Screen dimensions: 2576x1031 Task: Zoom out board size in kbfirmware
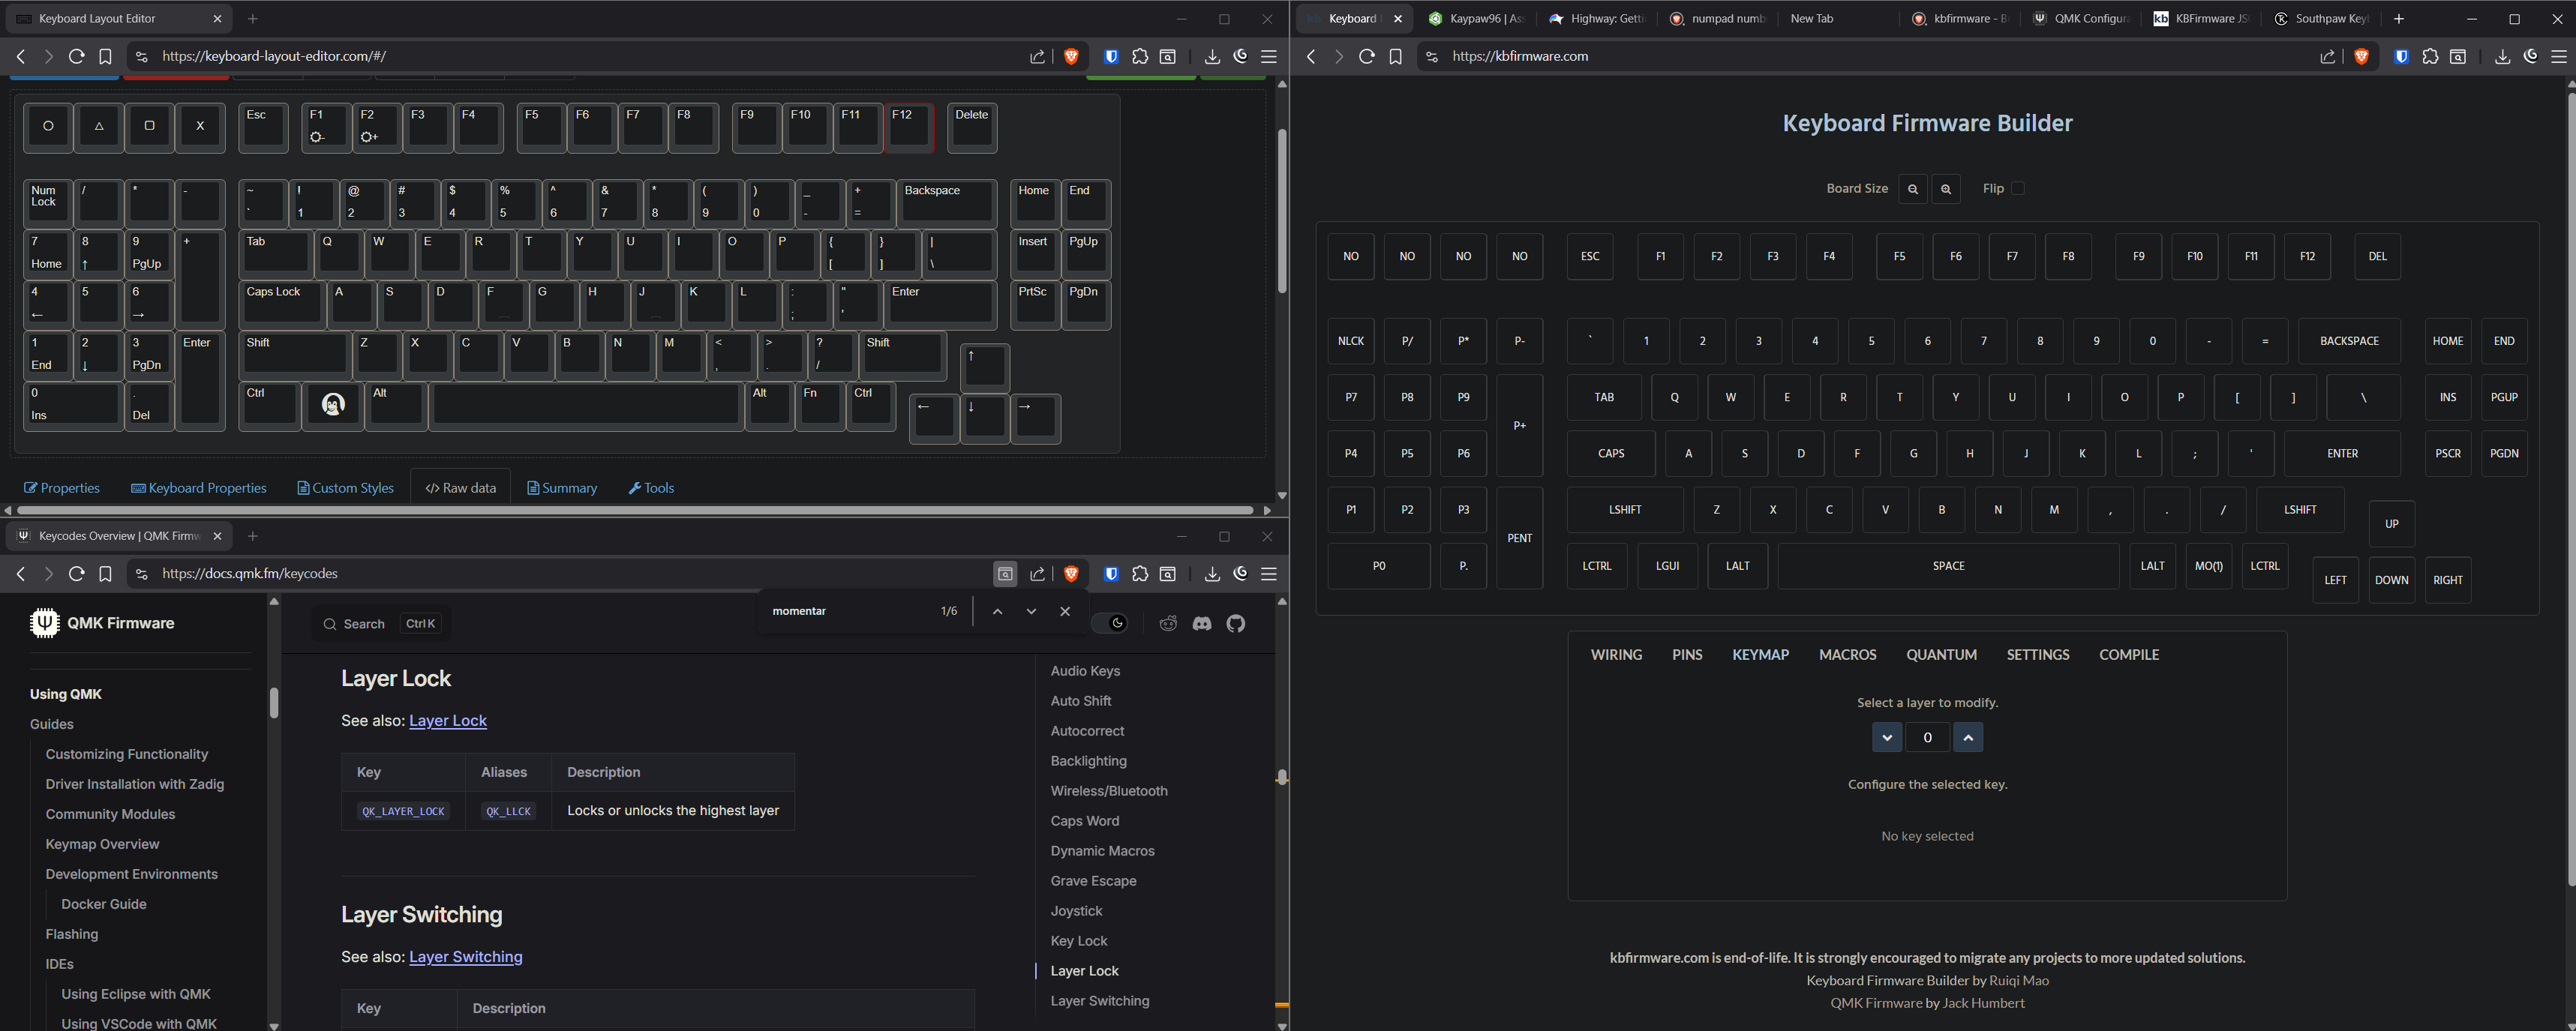coord(1913,189)
